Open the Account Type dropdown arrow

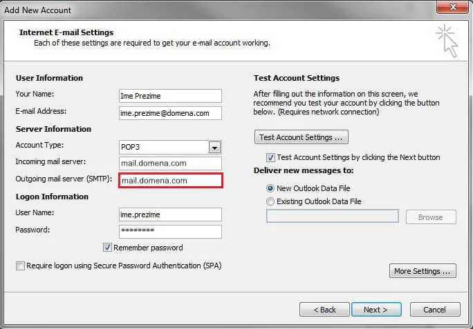(214, 148)
